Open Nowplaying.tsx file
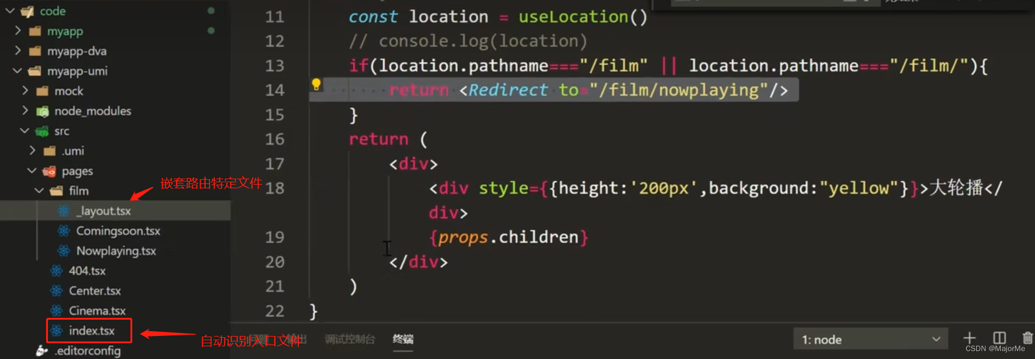 coord(115,251)
